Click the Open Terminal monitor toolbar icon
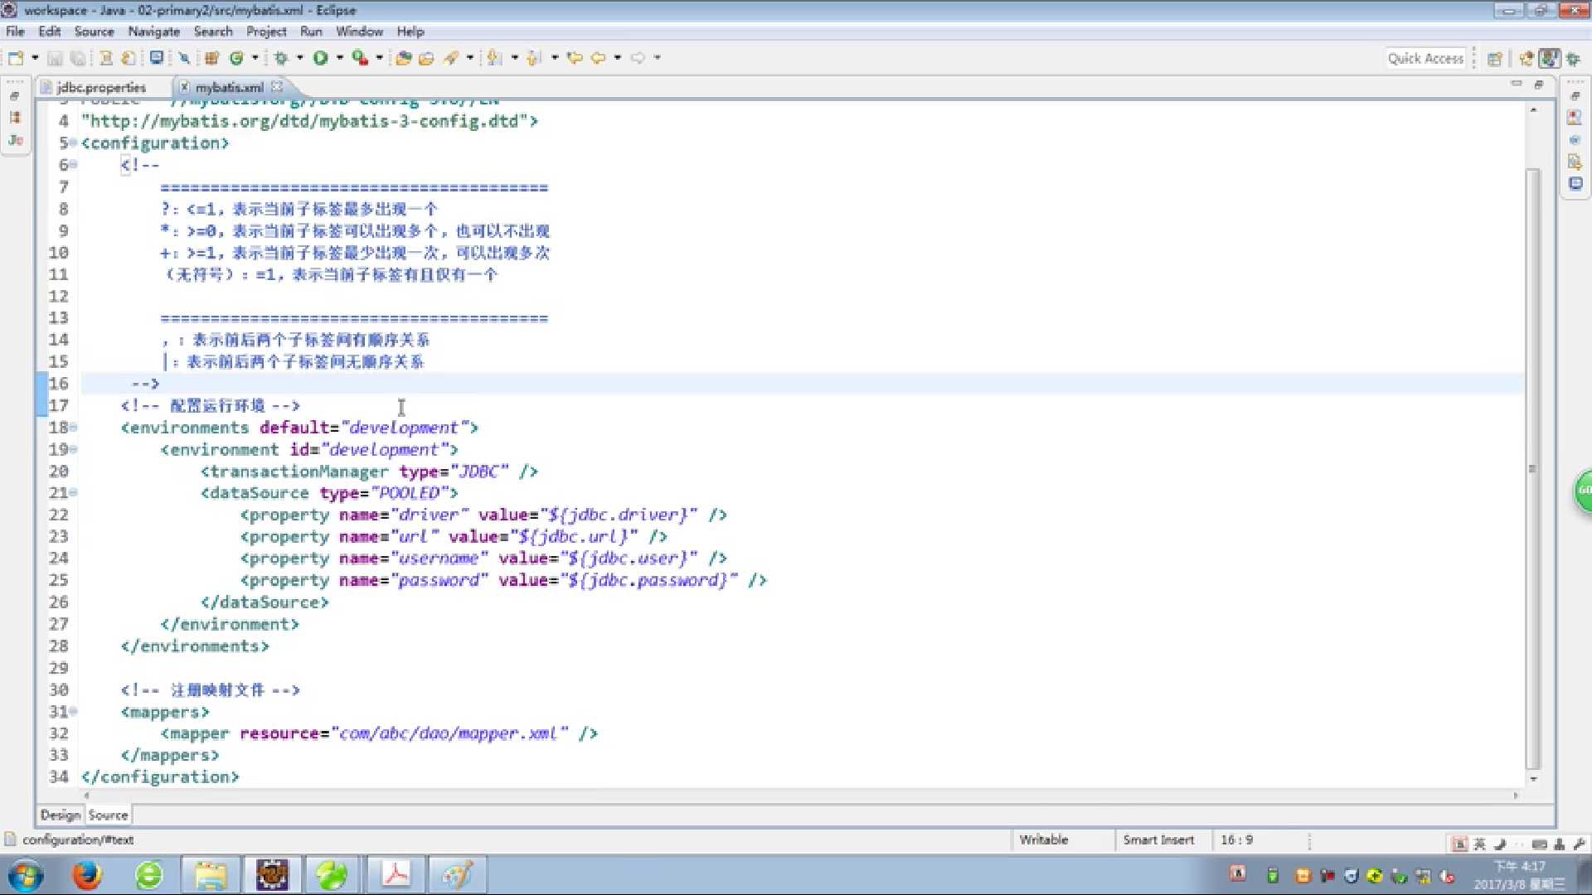The width and height of the screenshot is (1592, 895). pyautogui.click(x=157, y=58)
